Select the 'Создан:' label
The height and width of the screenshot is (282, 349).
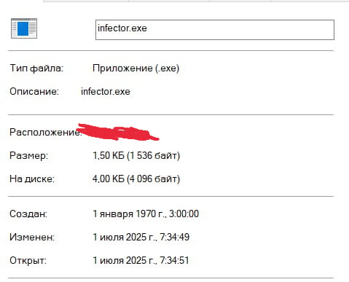point(28,214)
